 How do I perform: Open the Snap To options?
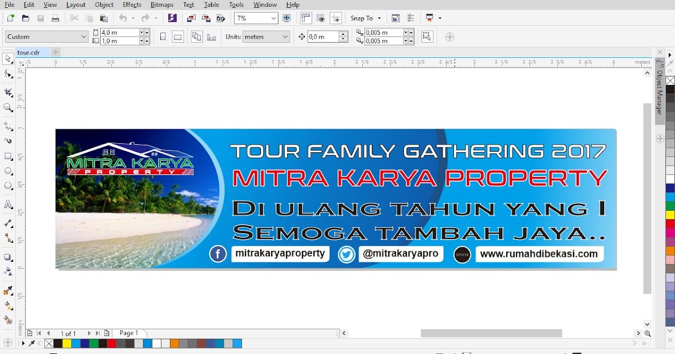365,18
